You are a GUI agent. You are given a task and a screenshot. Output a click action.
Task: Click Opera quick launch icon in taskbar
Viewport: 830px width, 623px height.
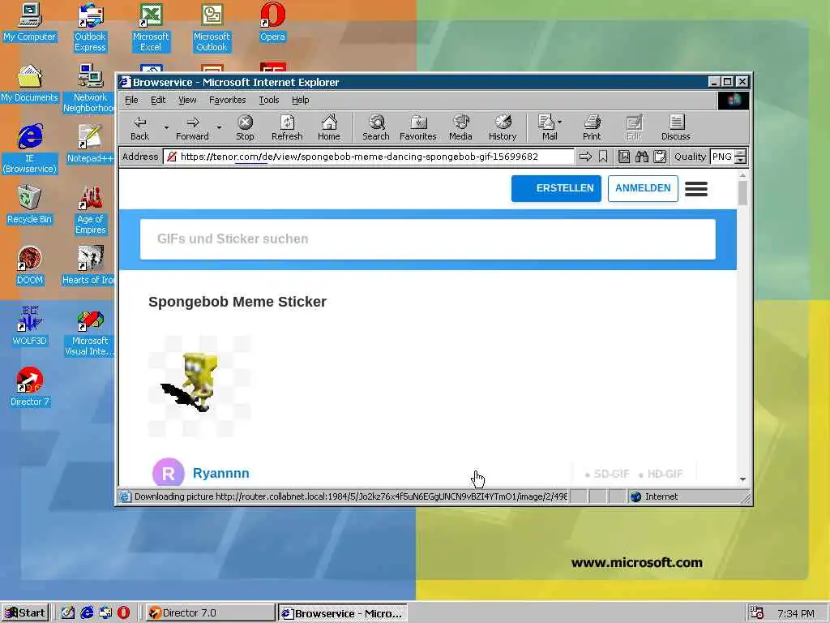tap(123, 613)
